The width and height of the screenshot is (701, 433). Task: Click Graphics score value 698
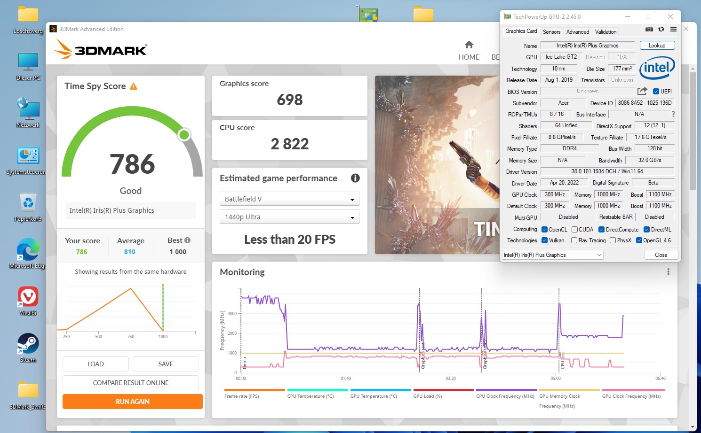(290, 100)
